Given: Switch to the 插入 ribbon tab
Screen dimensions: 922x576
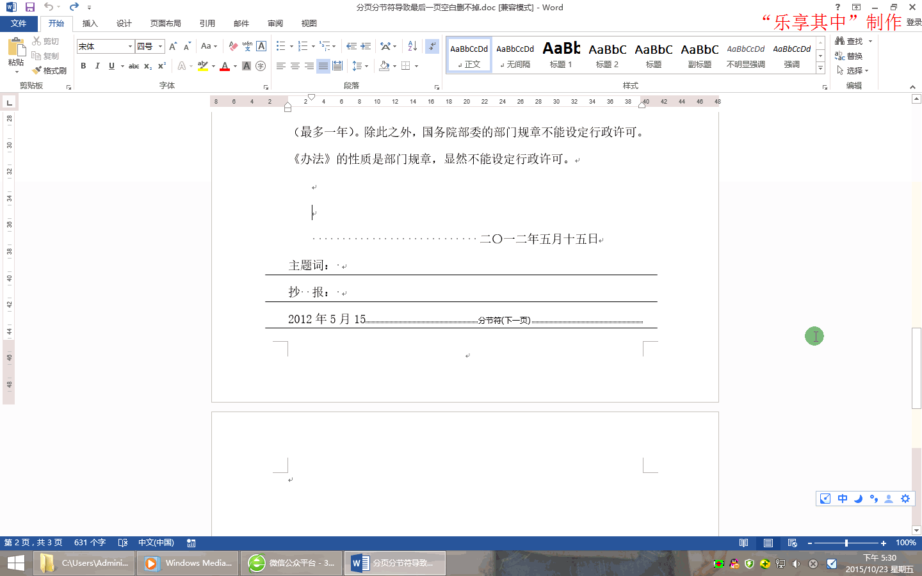Looking at the screenshot, I should click(x=90, y=23).
